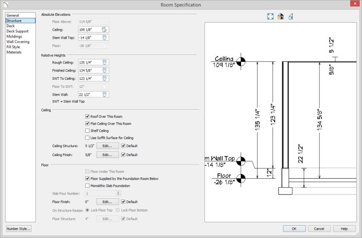
Task: Enable Monolithic Slab Foundation checkbox
Action: pos(87,186)
